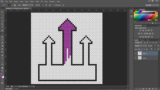Select the Rectangle shape tool

click(2, 64)
